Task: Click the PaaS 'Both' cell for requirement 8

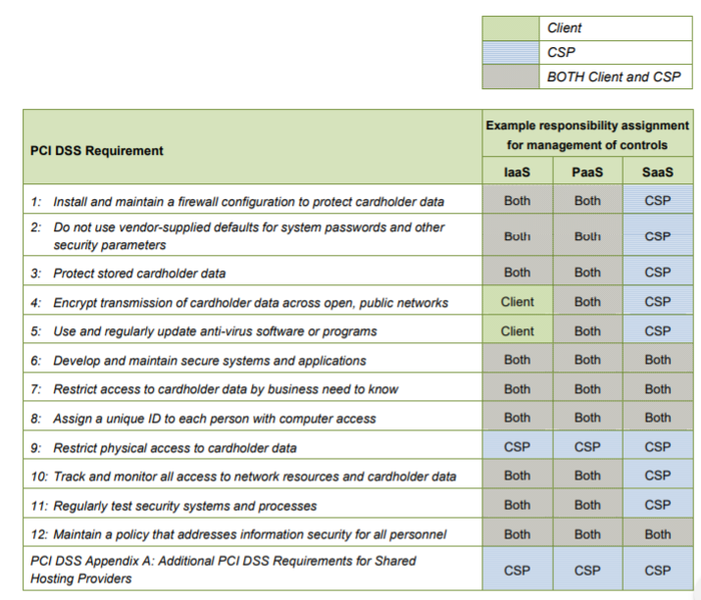Action: [587, 418]
